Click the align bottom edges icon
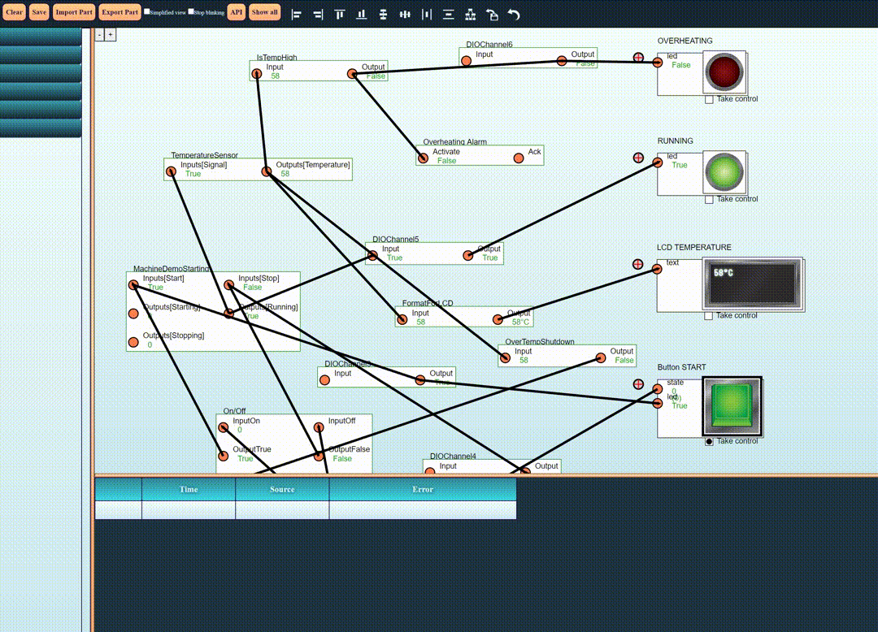The image size is (878, 632). (362, 15)
